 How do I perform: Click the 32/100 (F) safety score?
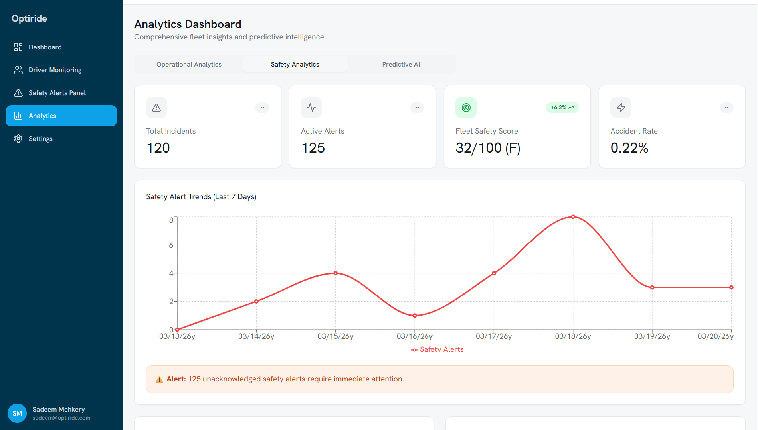tap(488, 148)
